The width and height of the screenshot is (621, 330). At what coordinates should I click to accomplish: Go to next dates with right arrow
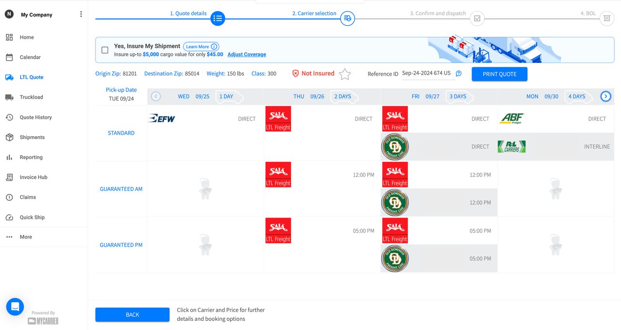click(x=605, y=96)
